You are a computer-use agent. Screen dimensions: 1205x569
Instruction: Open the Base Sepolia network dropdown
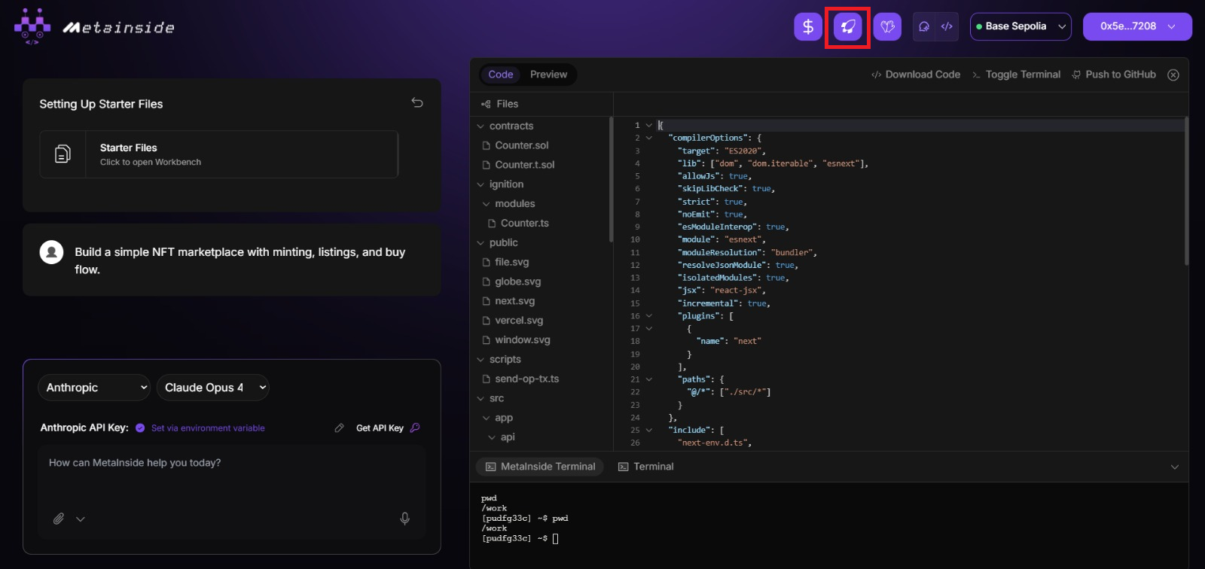click(x=1020, y=26)
